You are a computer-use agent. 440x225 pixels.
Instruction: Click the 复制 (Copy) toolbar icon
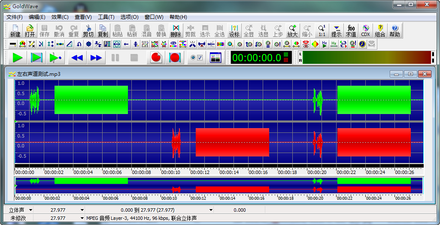tap(103, 30)
